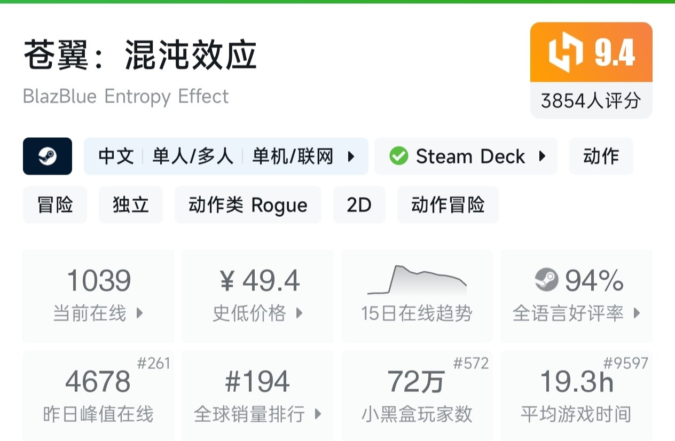Click the green Steam Deck verified checkmark

[398, 156]
